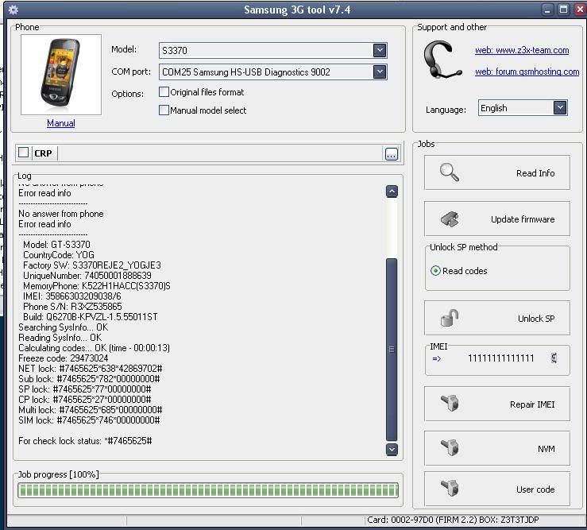
Task: Click the log scroll up arrow
Action: 392,191
